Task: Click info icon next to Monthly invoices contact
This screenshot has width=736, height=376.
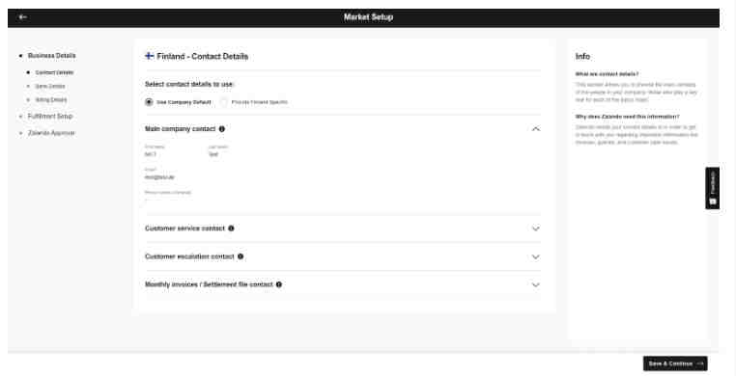Action: [x=279, y=284]
